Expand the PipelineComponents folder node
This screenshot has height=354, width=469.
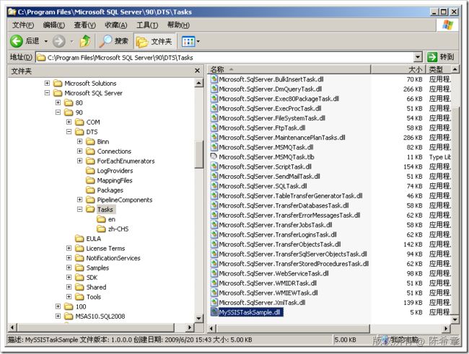click(x=79, y=200)
